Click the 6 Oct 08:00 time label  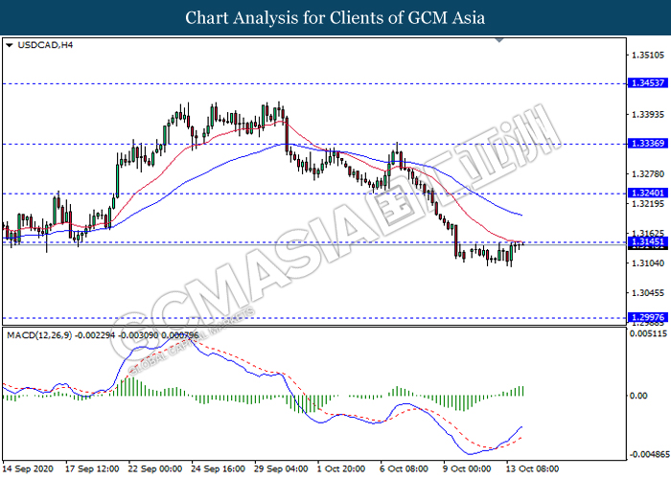point(404,469)
